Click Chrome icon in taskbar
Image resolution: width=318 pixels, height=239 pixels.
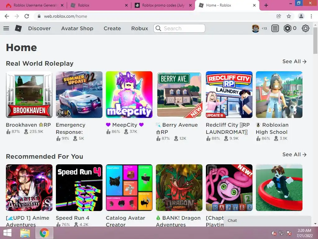coord(44,233)
